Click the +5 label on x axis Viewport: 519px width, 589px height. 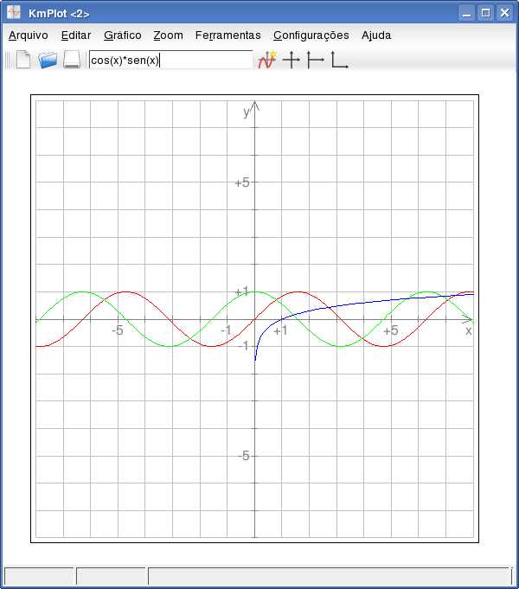(390, 331)
